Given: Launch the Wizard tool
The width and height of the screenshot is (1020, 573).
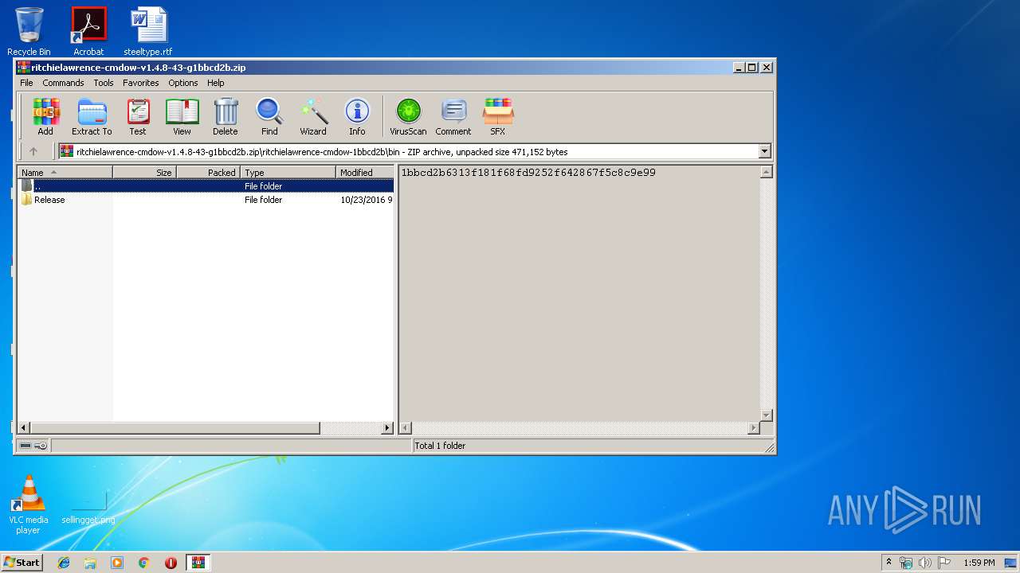Looking at the screenshot, I should click(313, 117).
